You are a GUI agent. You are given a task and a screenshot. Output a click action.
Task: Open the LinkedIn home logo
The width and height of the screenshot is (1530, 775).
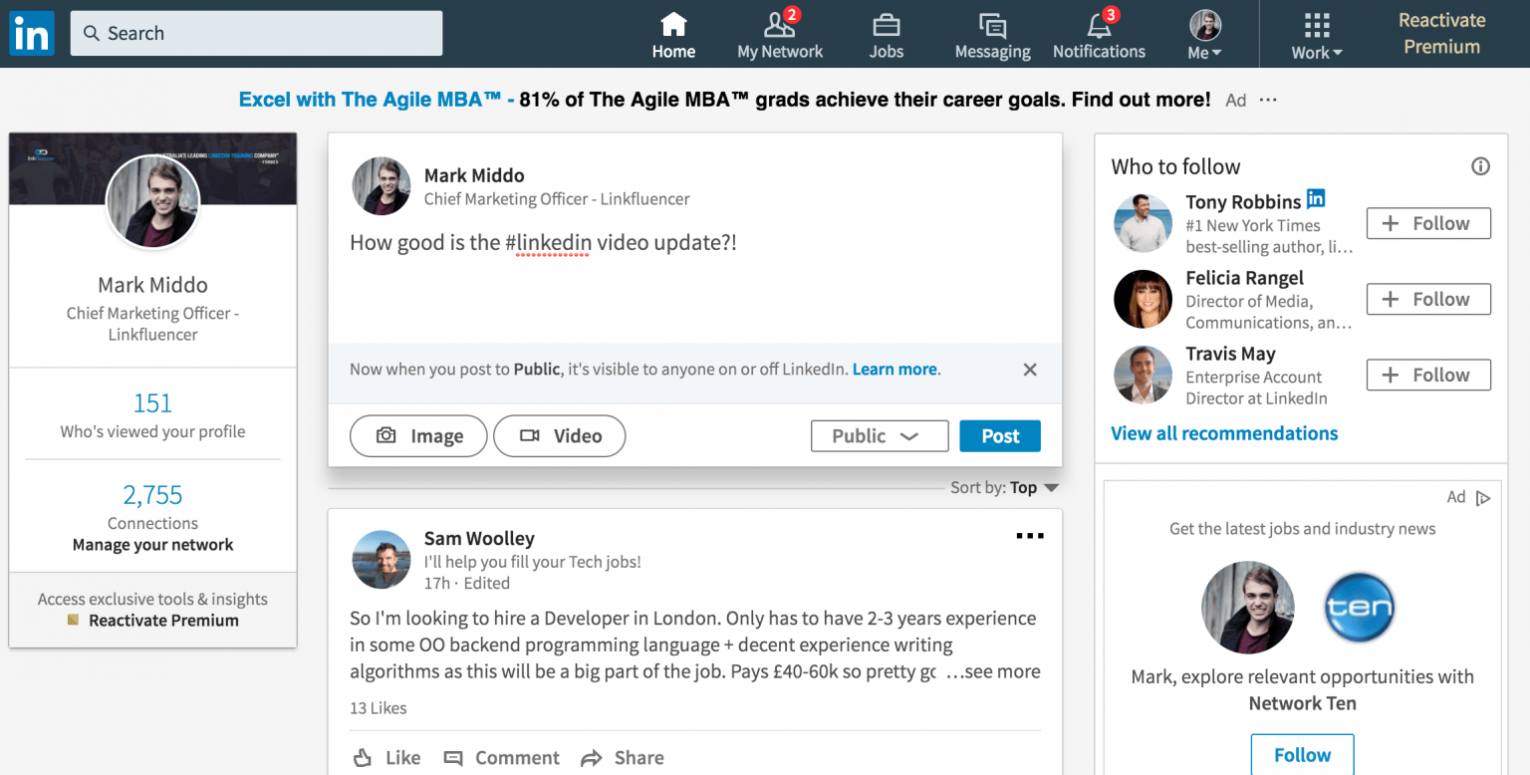pyautogui.click(x=31, y=33)
